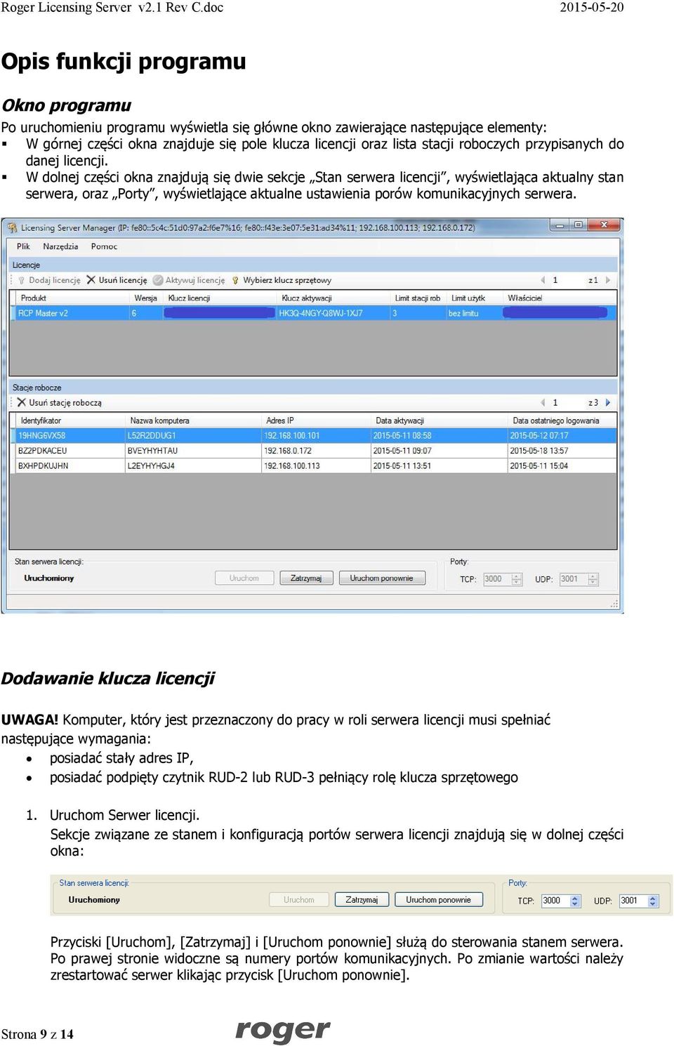674x1046 pixels.
Task: Click IP address 192.168.100.113 cell
Action: [316, 466]
